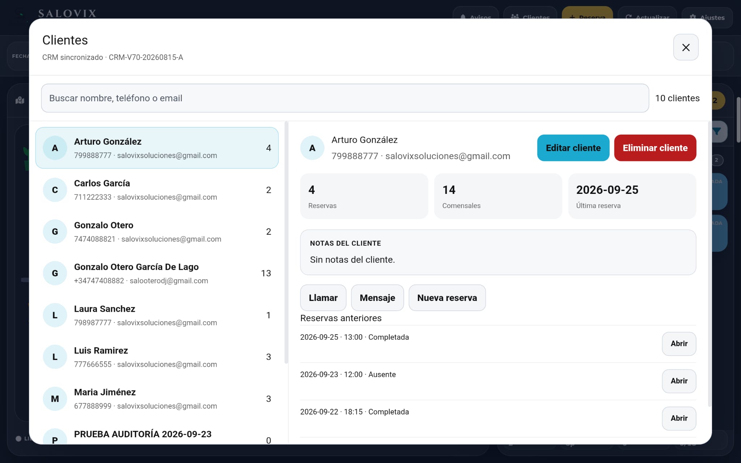Click the filter funnel icon behind the dialog

(x=717, y=132)
